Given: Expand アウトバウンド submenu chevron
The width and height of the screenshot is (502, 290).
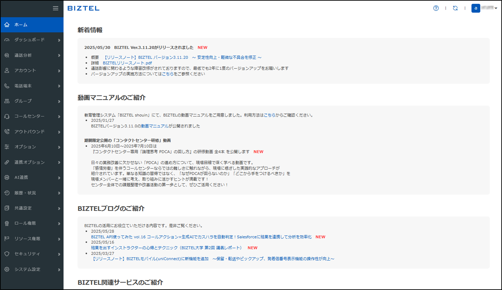Looking at the screenshot, I should point(59,132).
